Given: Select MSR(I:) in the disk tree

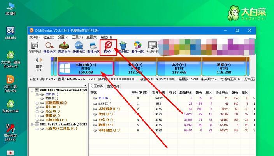Looking at the screenshot, I should (x=52, y=99).
